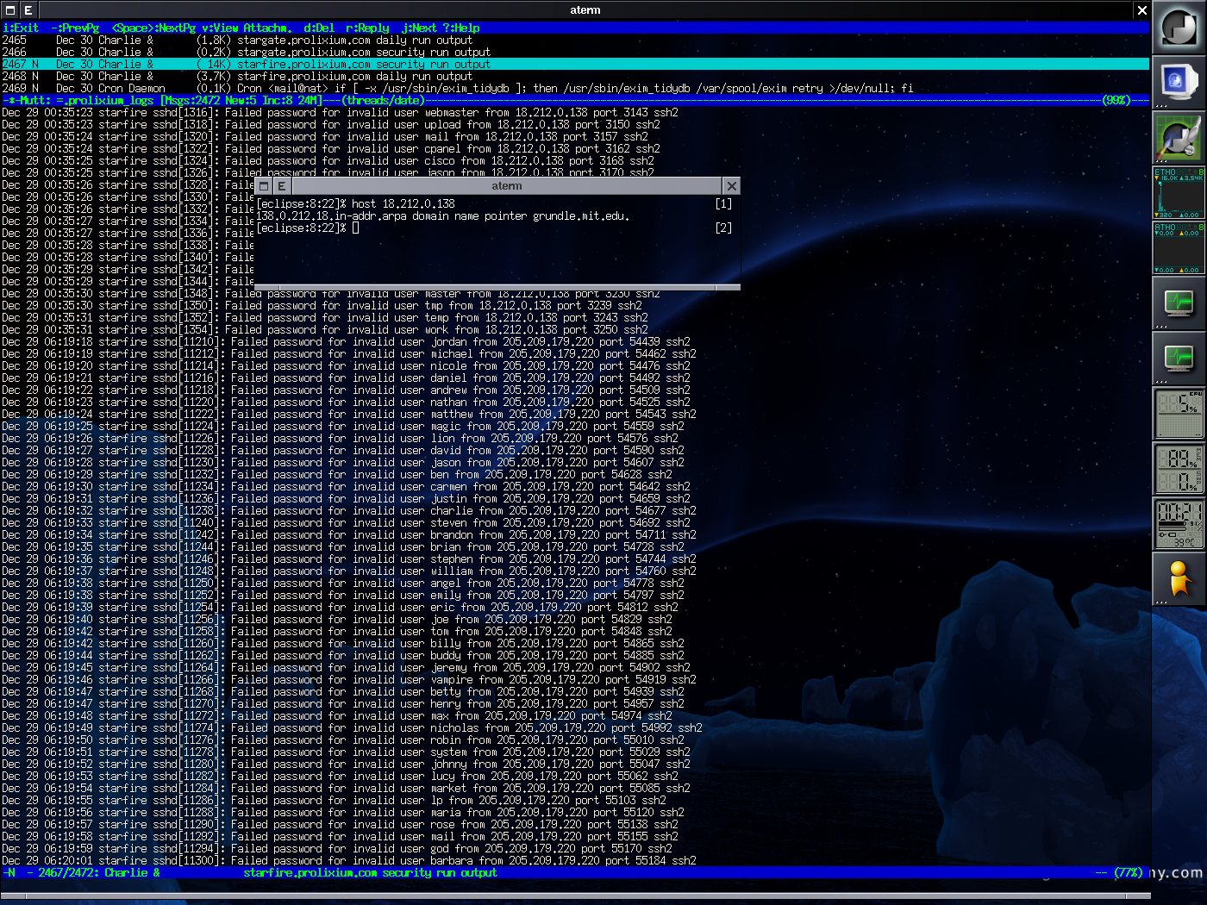The image size is (1207, 905).
Task: Click log line for invalid user carmen
Action: [346, 486]
